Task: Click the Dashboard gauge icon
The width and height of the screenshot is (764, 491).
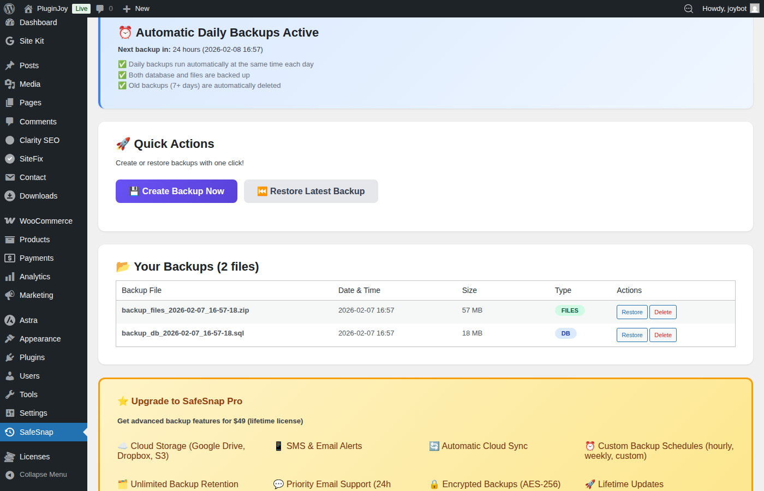Action: tap(10, 22)
